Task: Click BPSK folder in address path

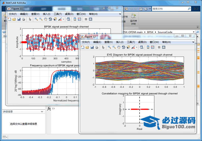Action: click(x=150, y=32)
